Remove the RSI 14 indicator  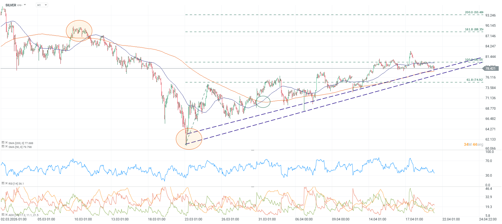(6, 183)
